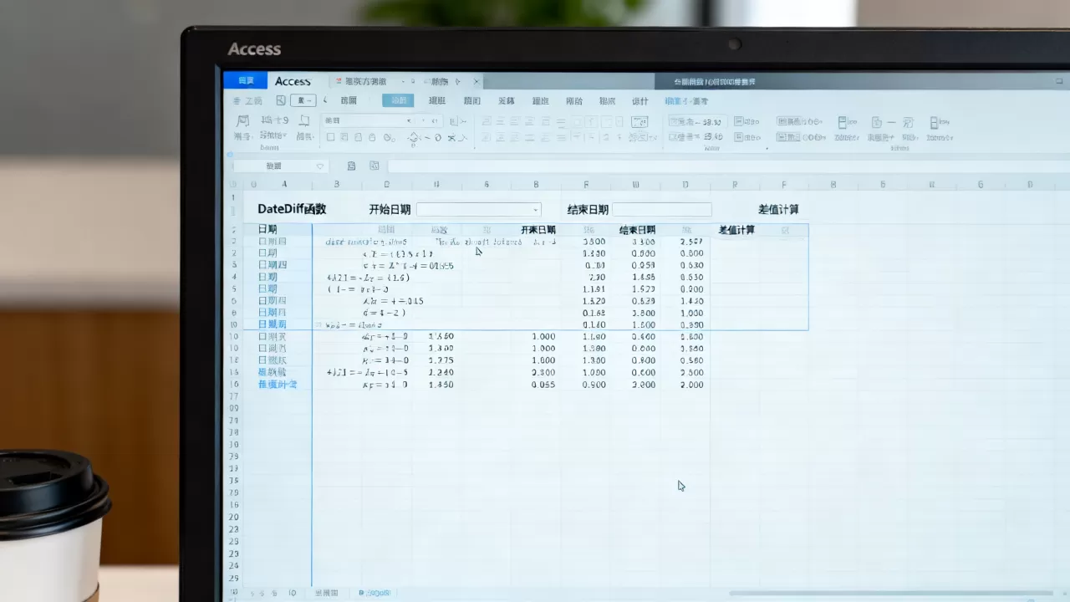The width and height of the screenshot is (1070, 602).
Task: Click the large paste icon at the ribbon's left
Action: pos(242,121)
